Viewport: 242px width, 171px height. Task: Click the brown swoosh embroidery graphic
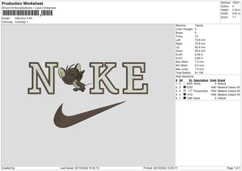(x=90, y=115)
